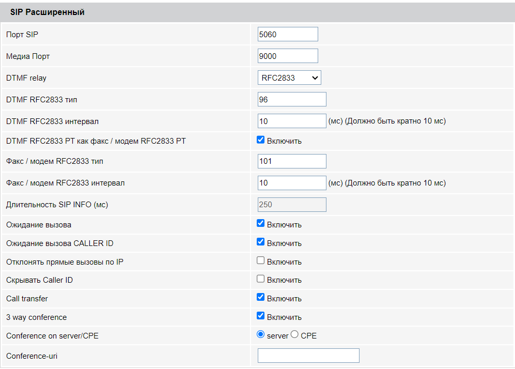
Task: Disable the Ожидание вызова checkbox
Action: [x=261, y=224]
